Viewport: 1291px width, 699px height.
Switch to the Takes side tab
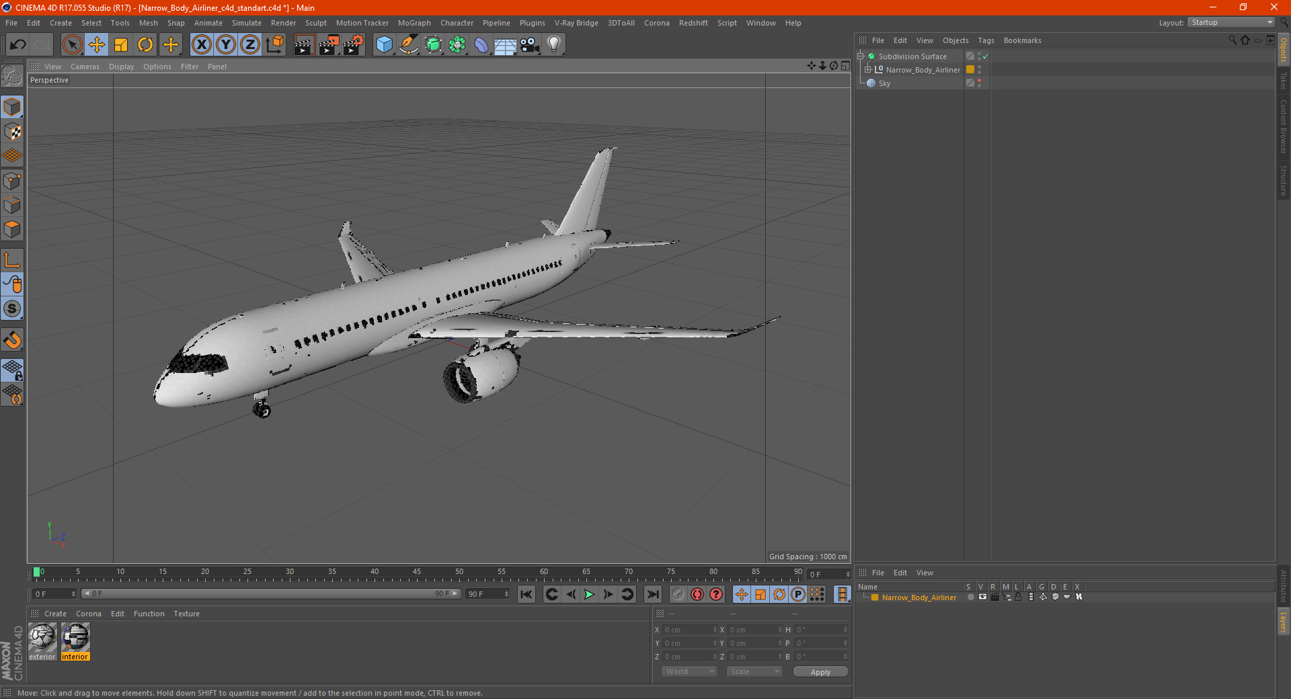[1283, 81]
